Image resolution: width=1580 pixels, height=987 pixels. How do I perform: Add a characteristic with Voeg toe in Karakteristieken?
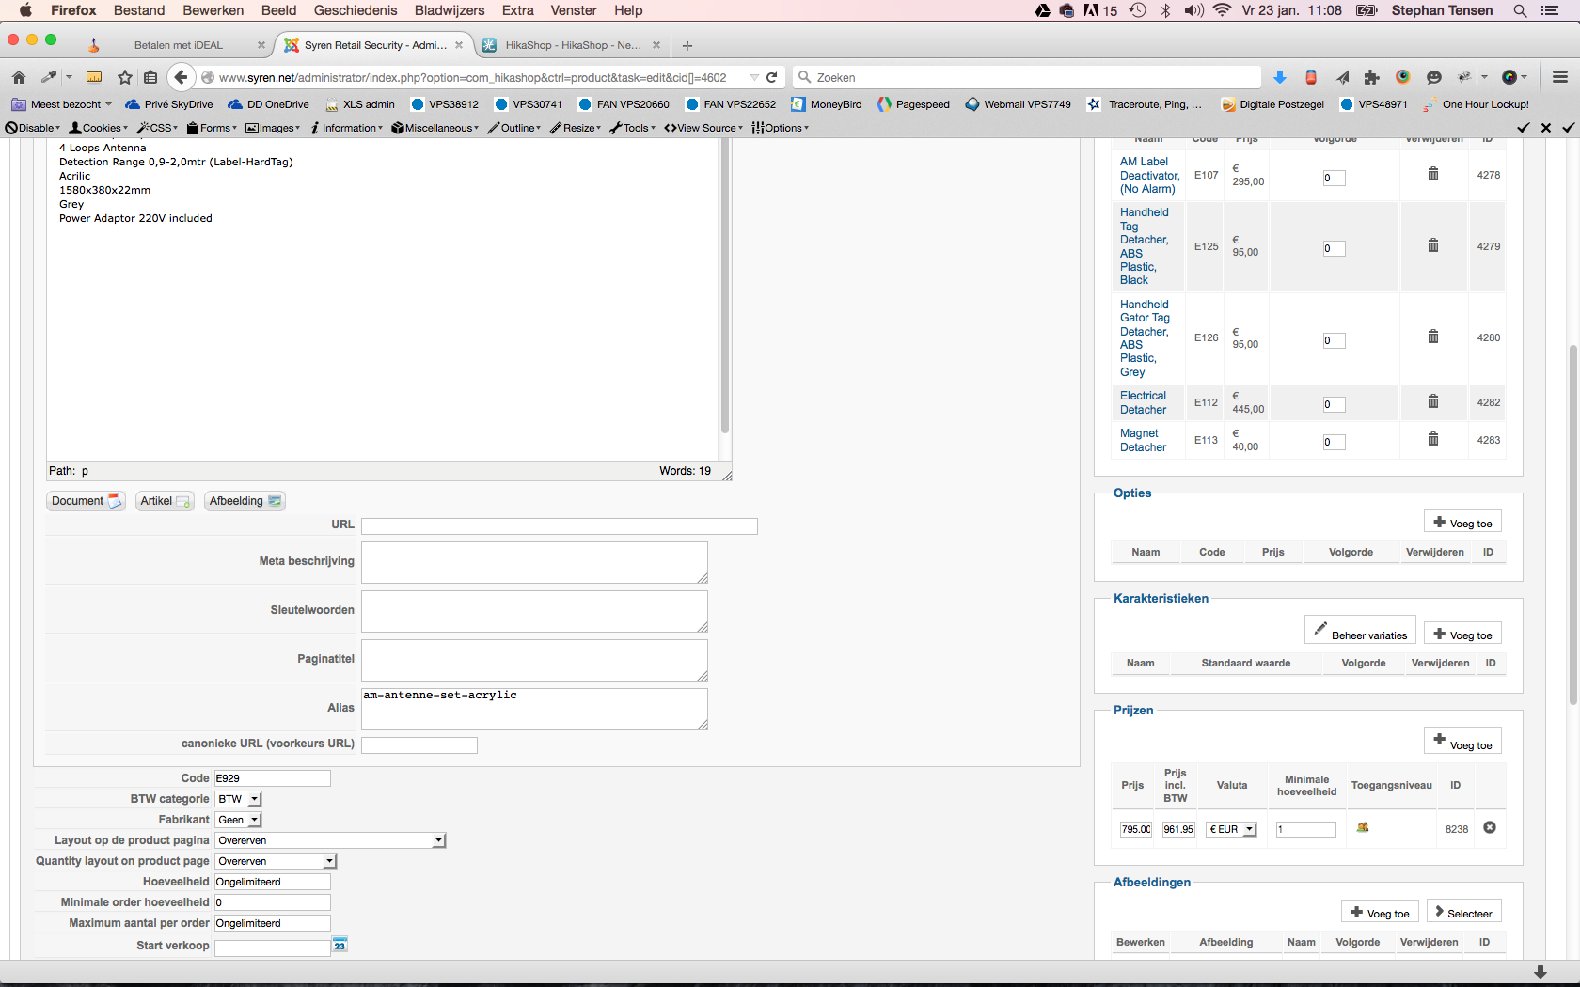coord(1462,634)
